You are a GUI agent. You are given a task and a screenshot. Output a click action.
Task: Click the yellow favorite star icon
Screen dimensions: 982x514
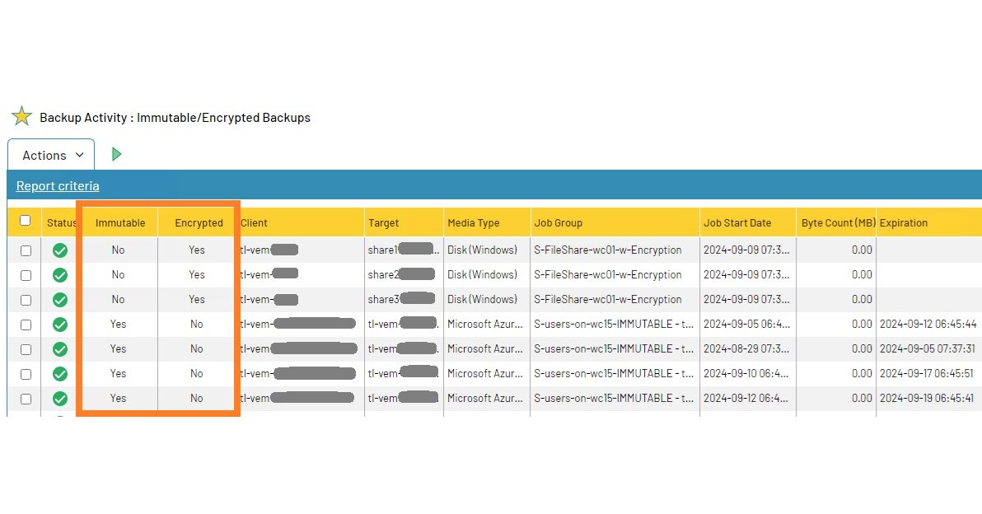click(22, 116)
